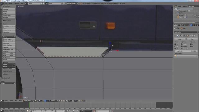The image size is (199, 112).
Task: Toggle the Vertex Groups option checkbox
Action: 182,49
